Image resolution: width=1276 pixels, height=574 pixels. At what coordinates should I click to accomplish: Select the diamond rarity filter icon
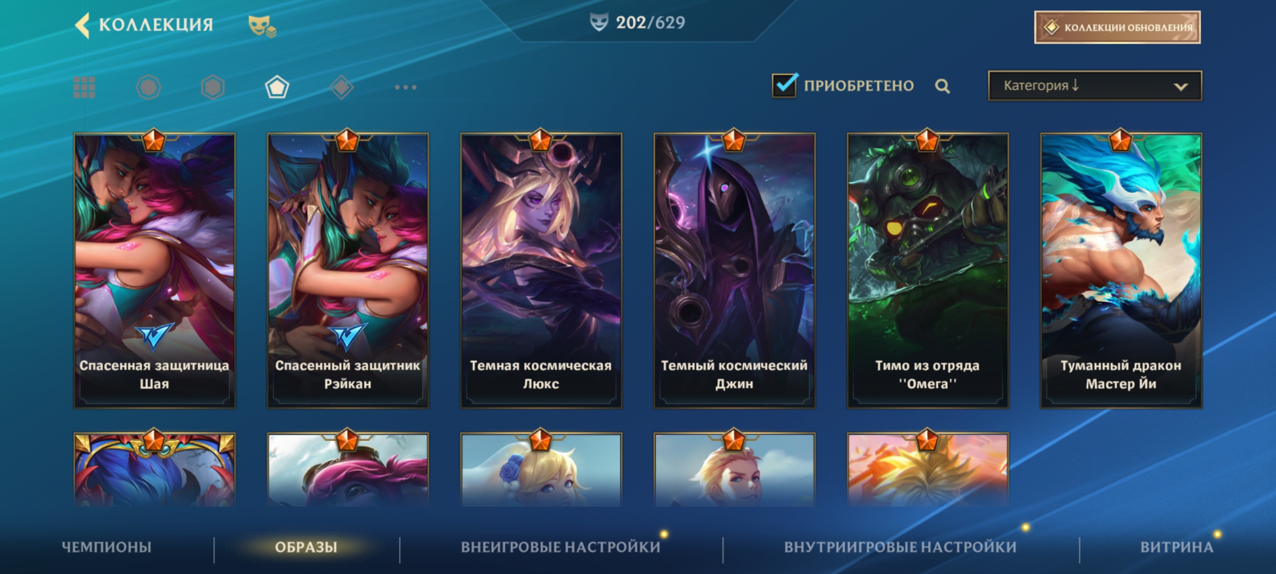pyautogui.click(x=341, y=87)
